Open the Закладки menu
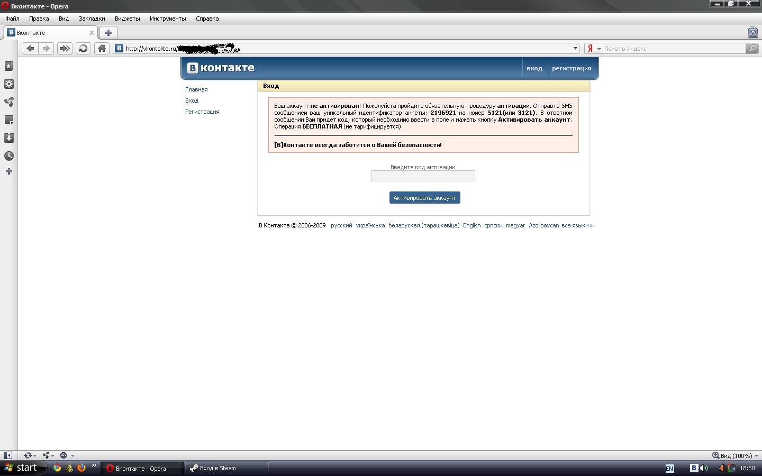Image resolution: width=762 pixels, height=476 pixels. pyautogui.click(x=92, y=19)
